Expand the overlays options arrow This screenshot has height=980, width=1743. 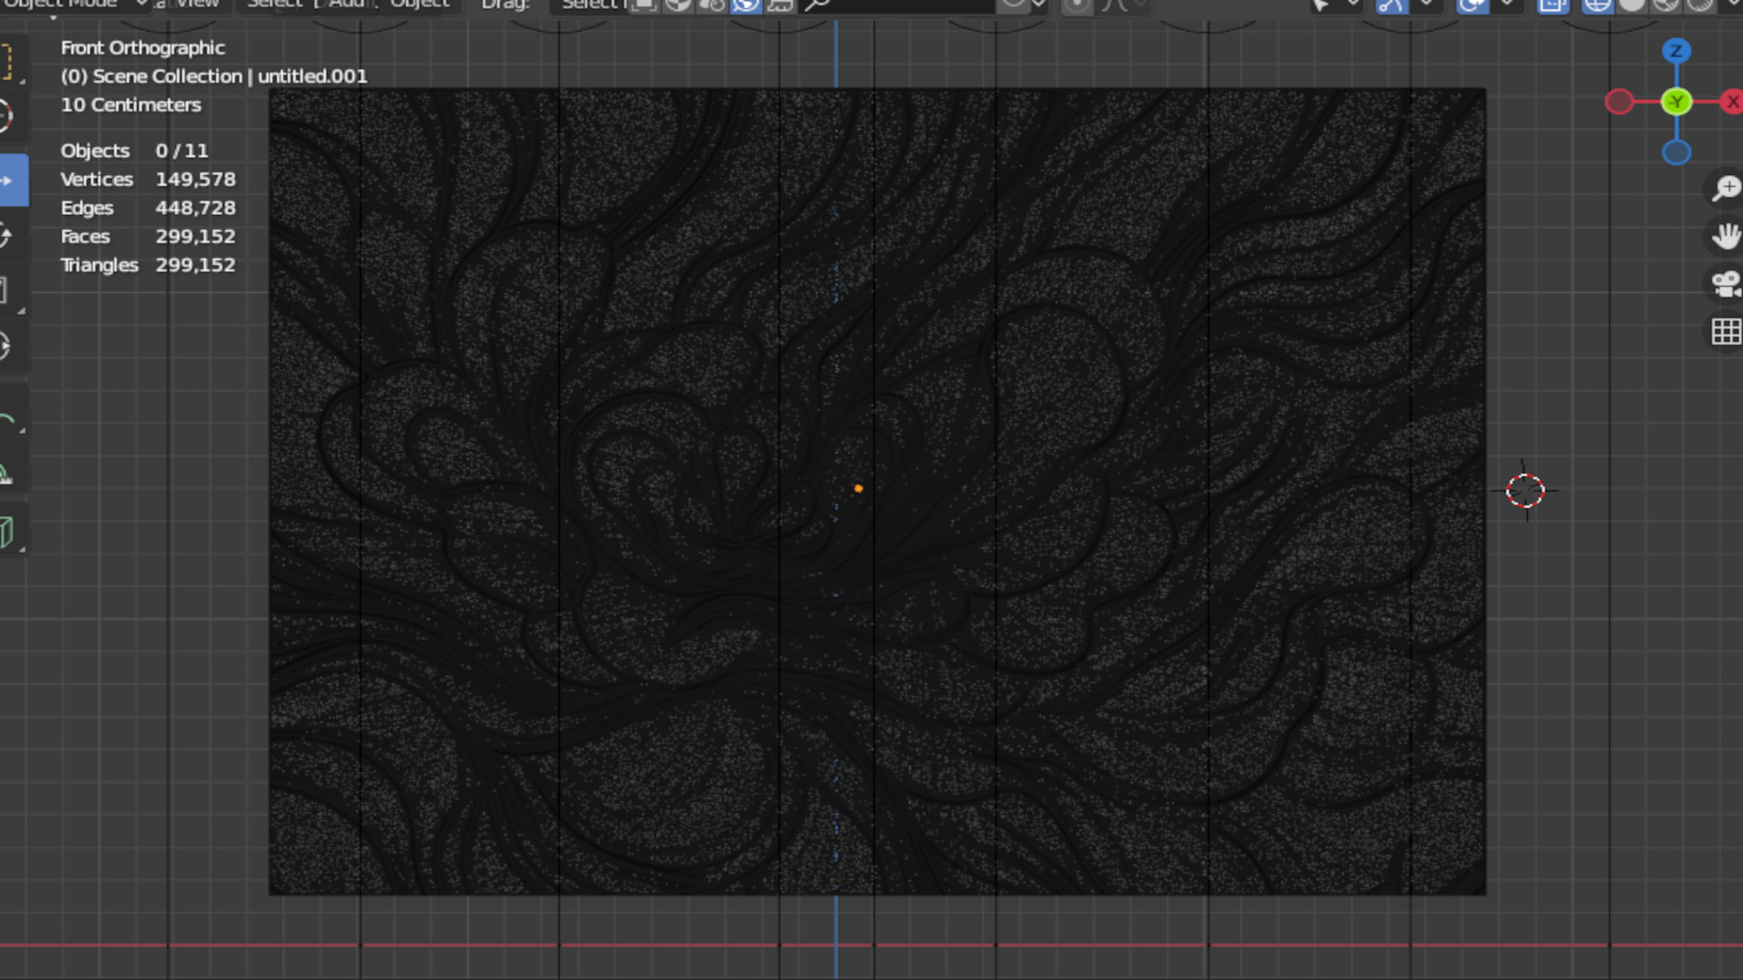click(x=1507, y=5)
